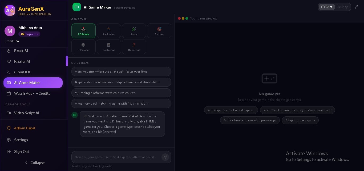
Task: Open Cloud IDE from the sidebar
Action: pyautogui.click(x=33, y=72)
